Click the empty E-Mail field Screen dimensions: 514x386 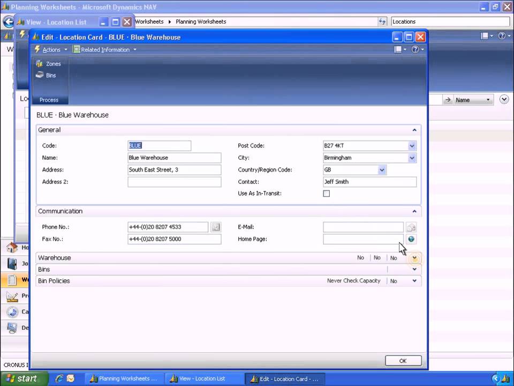(363, 227)
